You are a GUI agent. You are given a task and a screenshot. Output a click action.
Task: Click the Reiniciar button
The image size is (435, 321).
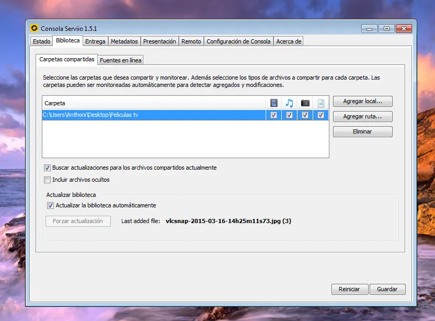(x=350, y=289)
